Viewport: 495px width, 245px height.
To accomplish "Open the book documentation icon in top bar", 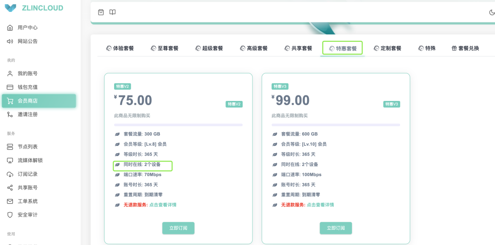I will pyautogui.click(x=112, y=12).
